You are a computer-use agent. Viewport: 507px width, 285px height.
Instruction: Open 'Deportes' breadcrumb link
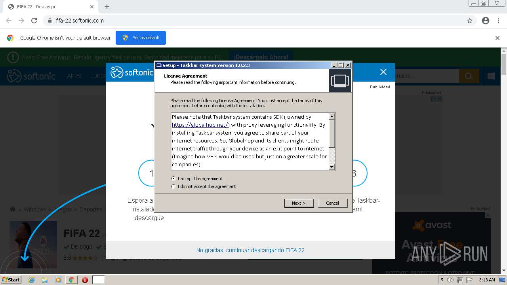pos(91,209)
